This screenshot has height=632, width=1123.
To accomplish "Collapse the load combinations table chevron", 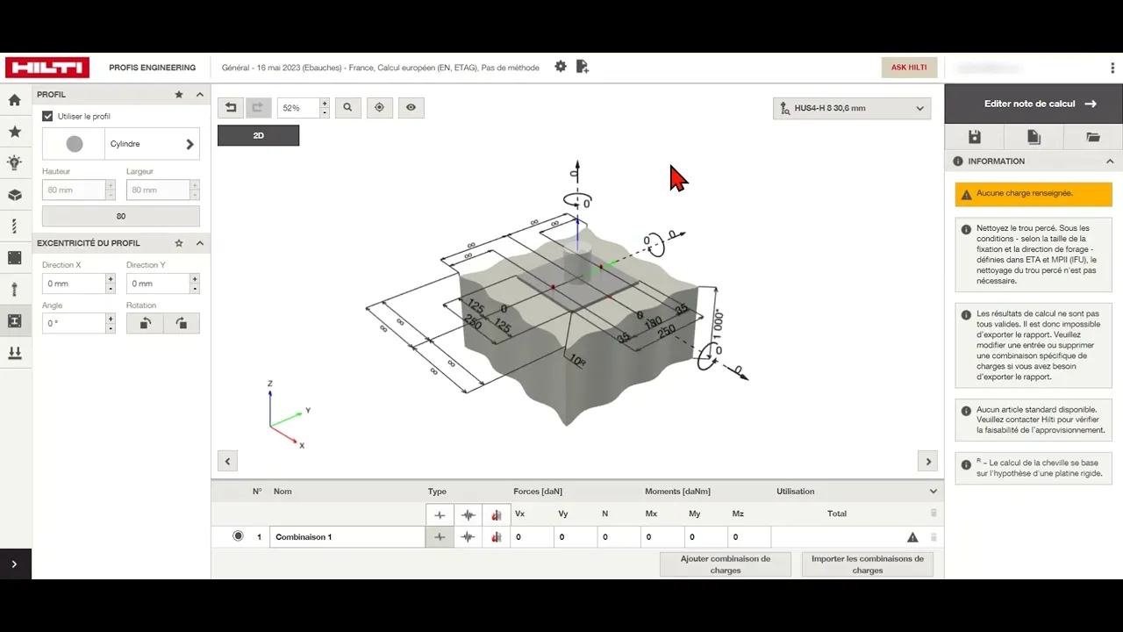I will (933, 492).
